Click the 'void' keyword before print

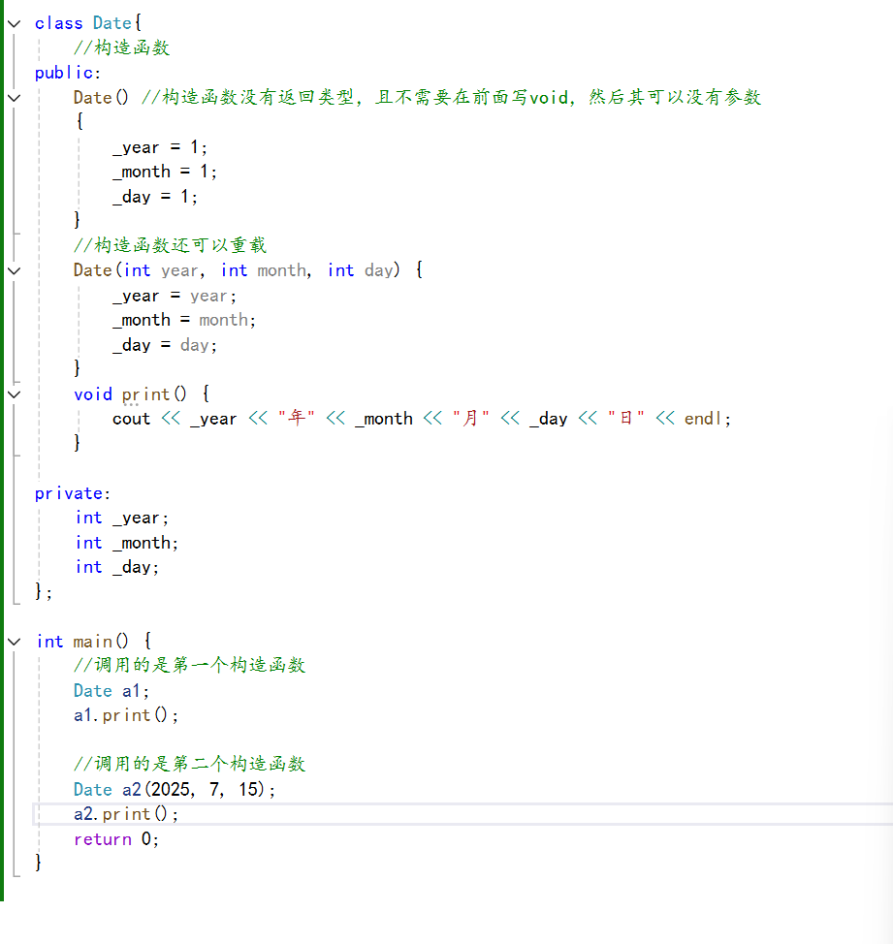pyautogui.click(x=93, y=394)
